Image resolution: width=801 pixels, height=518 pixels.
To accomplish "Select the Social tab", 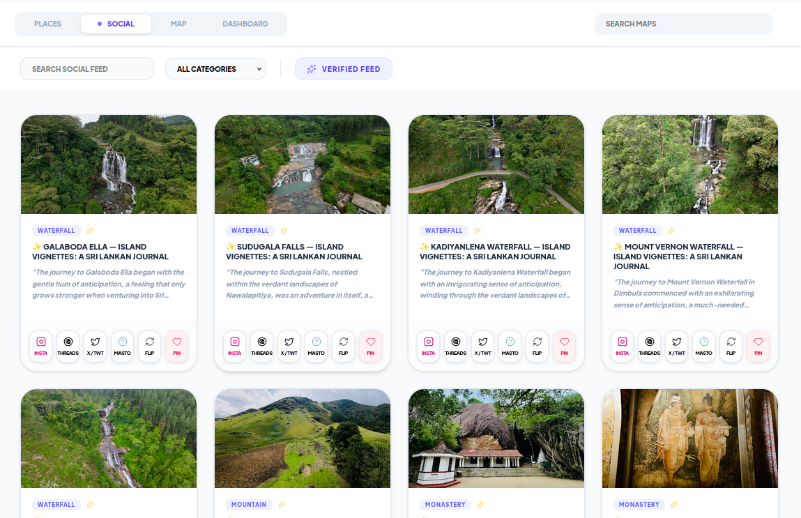I will click(116, 24).
